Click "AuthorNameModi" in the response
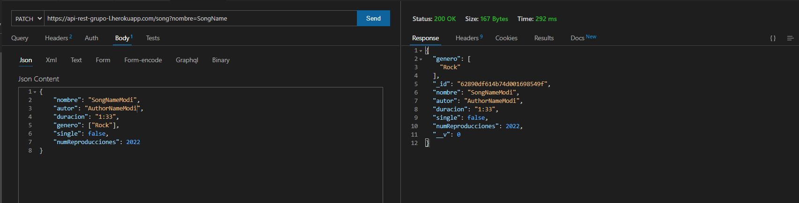Image resolution: width=799 pixels, height=203 pixels. click(x=492, y=101)
